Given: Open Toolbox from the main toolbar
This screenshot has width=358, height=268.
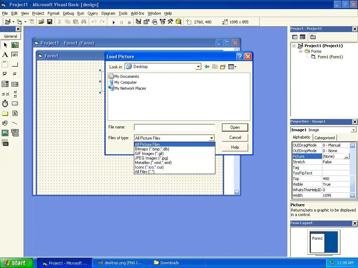Looking at the screenshot, I should (x=171, y=22).
